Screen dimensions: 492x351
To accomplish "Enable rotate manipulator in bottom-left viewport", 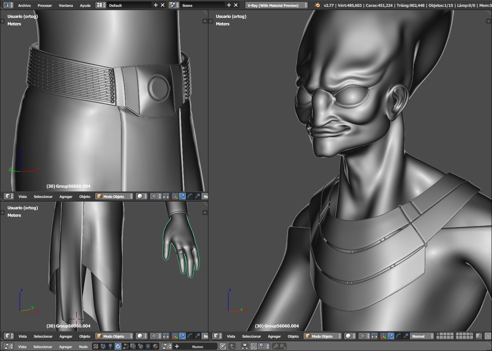I will coord(190,336).
